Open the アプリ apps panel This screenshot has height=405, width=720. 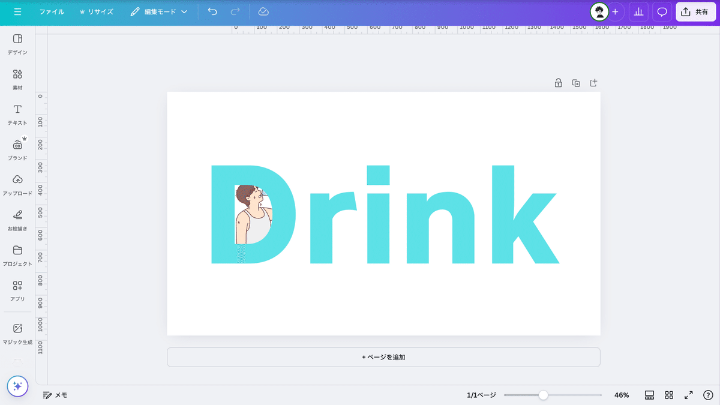click(x=17, y=291)
